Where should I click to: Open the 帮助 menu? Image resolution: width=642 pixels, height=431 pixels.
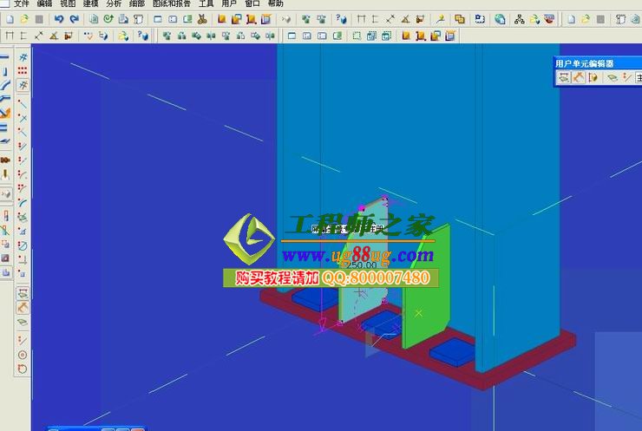(x=275, y=4)
